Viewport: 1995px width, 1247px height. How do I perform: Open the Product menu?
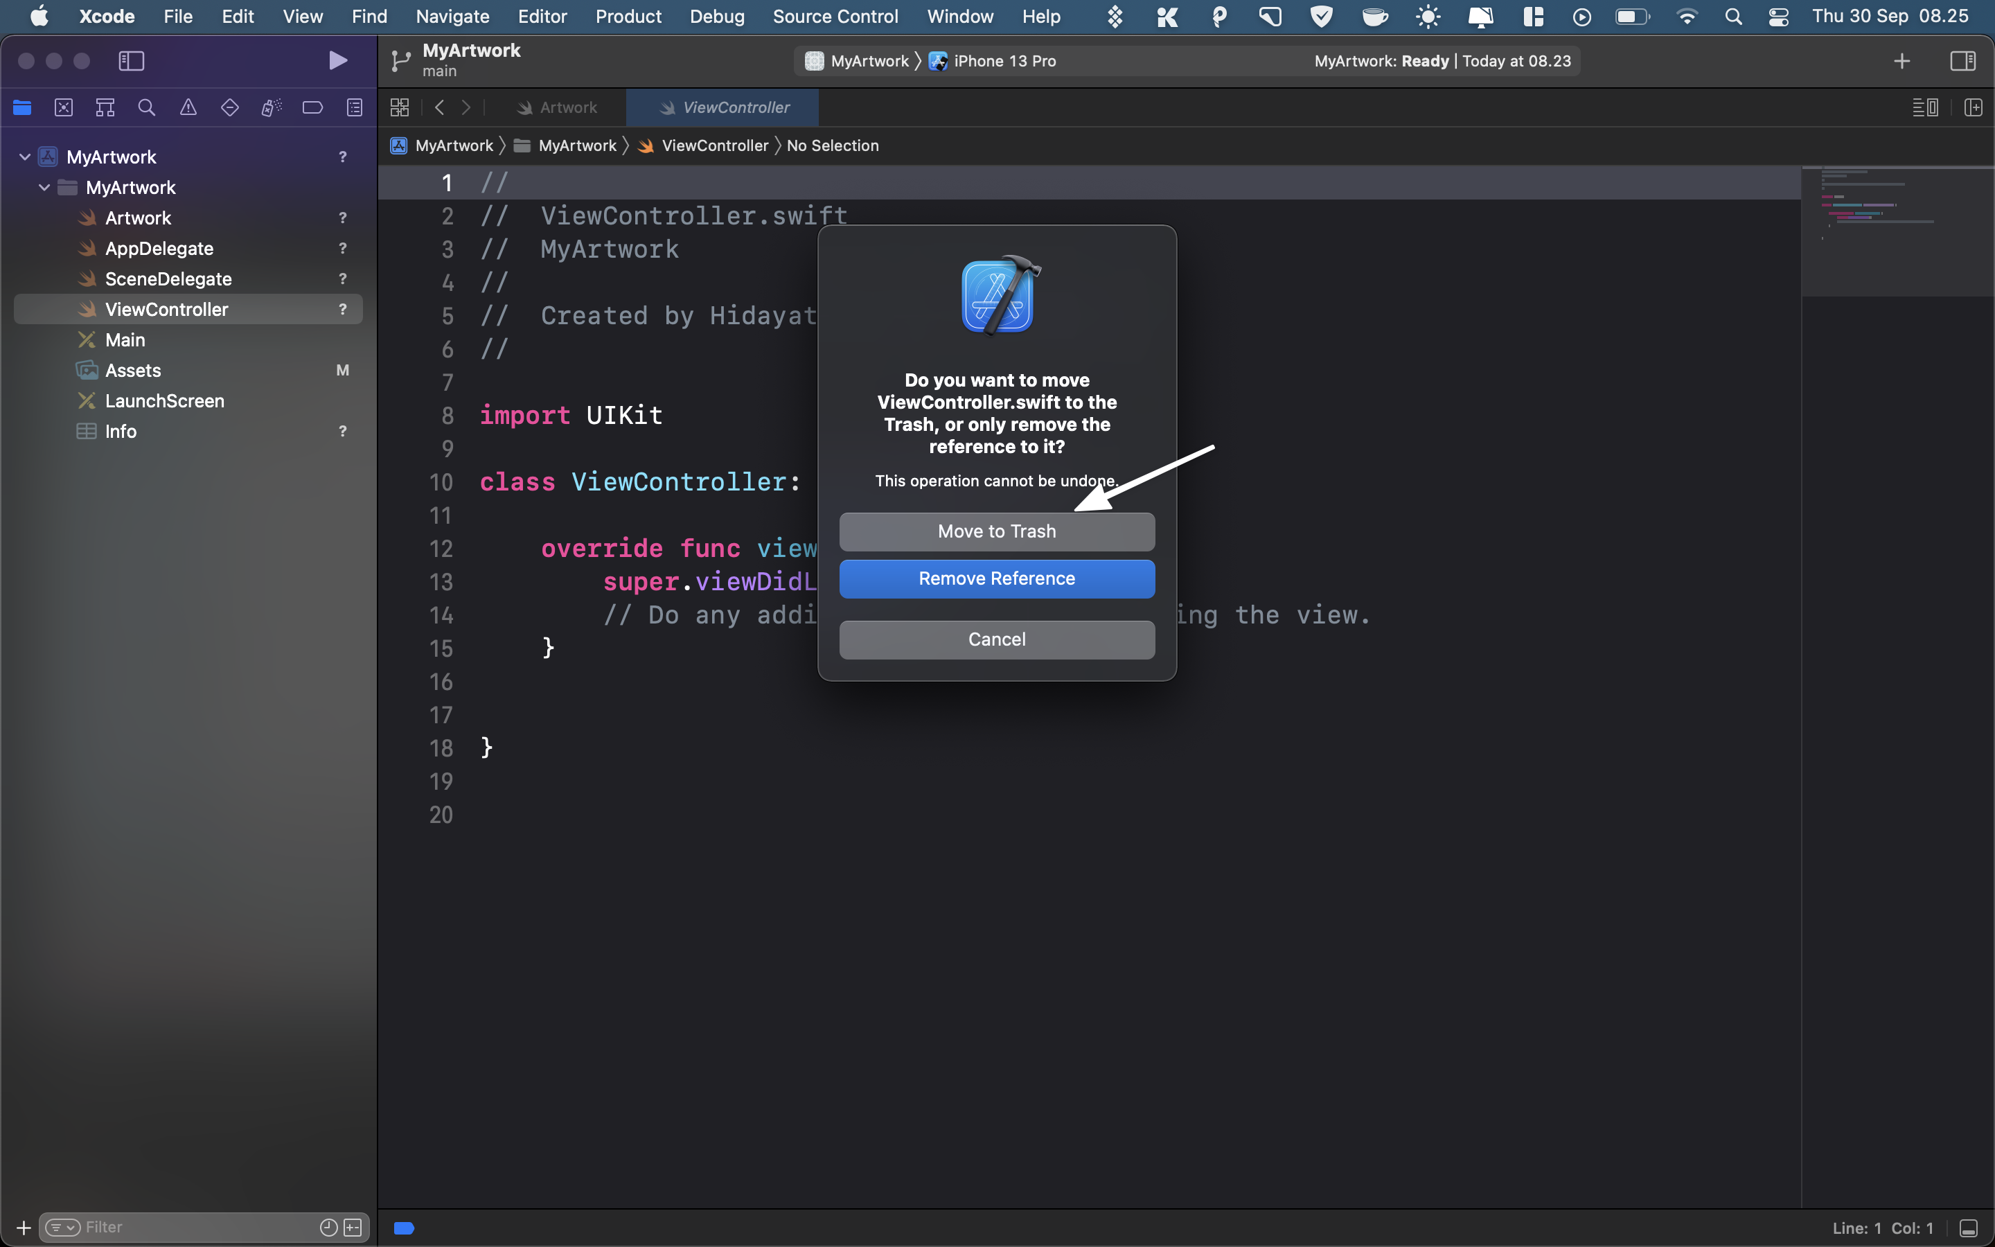(628, 17)
